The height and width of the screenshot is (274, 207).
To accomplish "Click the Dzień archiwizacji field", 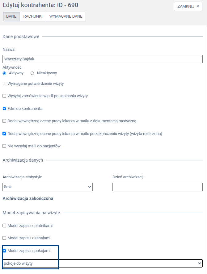I will 157,187.
